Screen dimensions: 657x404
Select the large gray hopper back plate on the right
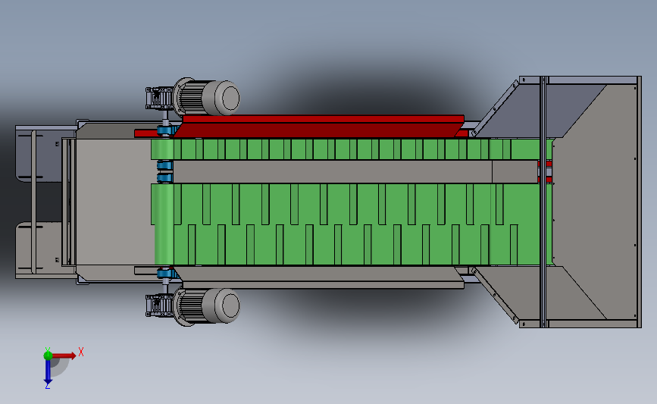(x=595, y=201)
